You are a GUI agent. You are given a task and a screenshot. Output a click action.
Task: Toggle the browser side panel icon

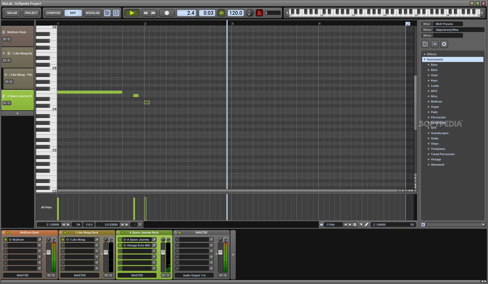click(x=116, y=13)
